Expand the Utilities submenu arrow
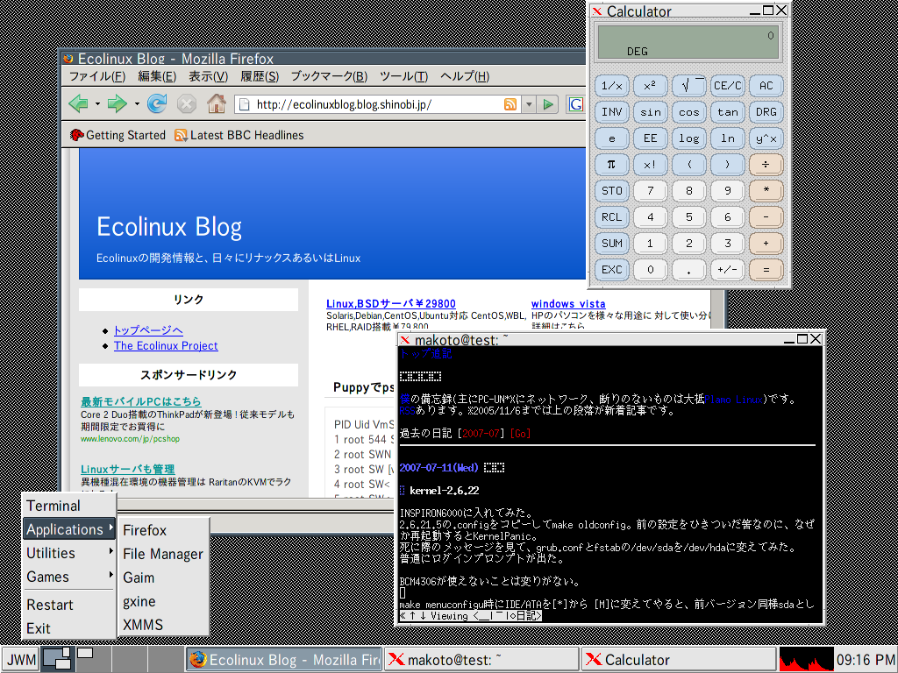898x673 pixels. coord(110,552)
